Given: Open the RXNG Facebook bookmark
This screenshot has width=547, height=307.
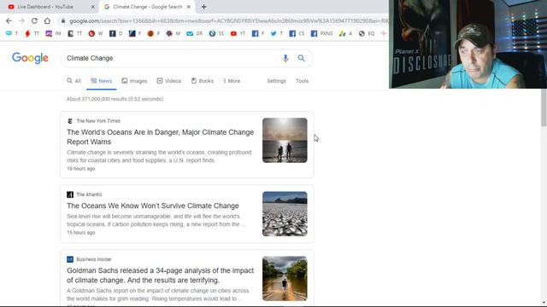Looking at the screenshot, I should [321, 33].
